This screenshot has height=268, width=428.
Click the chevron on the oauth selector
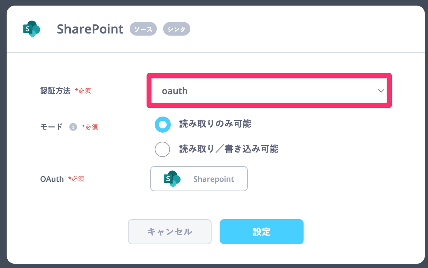click(381, 91)
